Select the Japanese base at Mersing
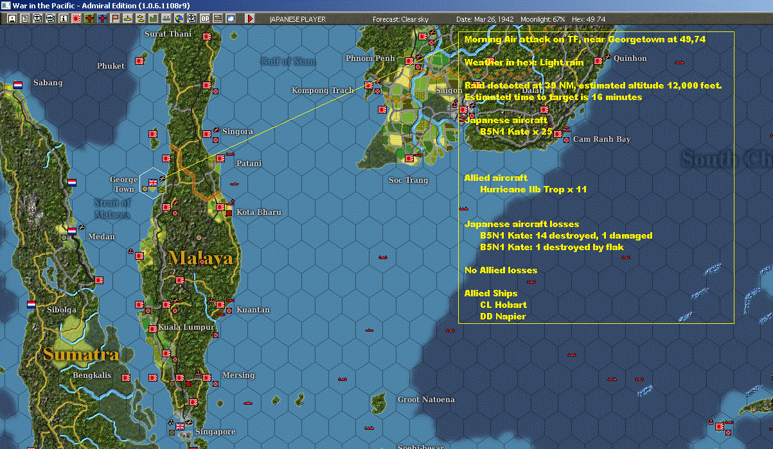This screenshot has width=773, height=449. [207, 378]
